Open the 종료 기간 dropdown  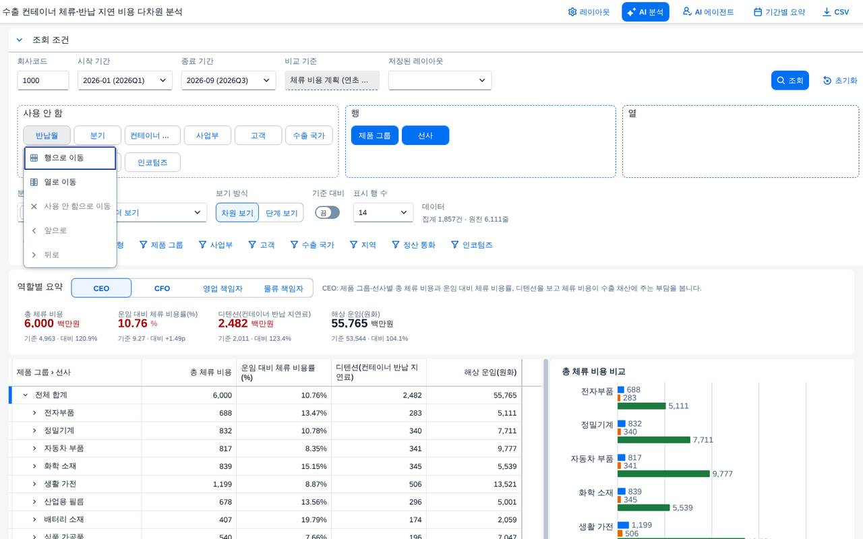229,80
